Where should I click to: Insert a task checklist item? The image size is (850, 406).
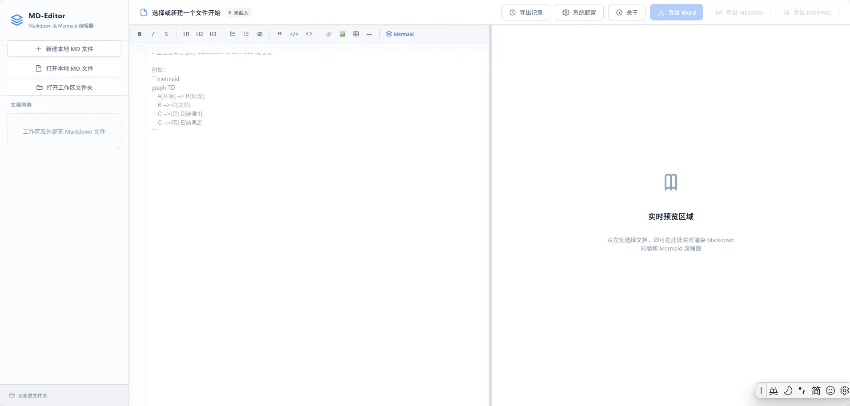tap(260, 34)
